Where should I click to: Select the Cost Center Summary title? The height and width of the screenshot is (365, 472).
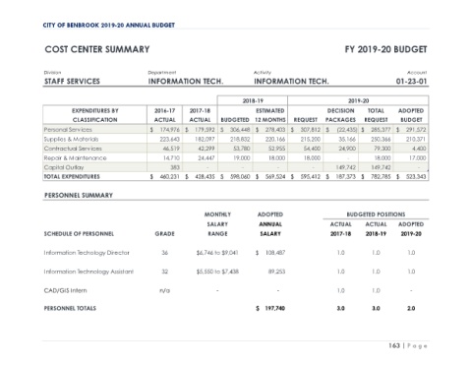tap(97, 49)
